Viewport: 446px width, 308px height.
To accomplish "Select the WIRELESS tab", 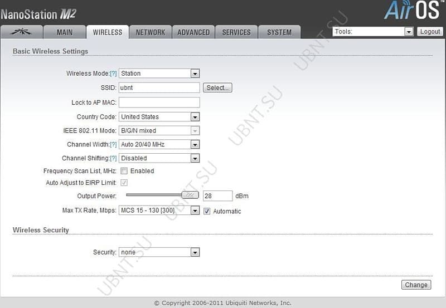I will [x=108, y=32].
